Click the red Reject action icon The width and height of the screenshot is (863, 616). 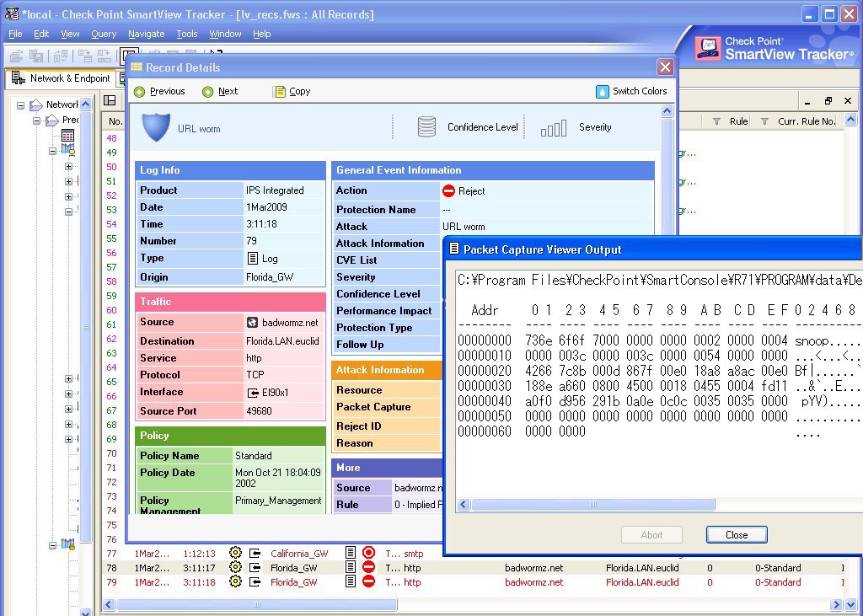coord(448,191)
